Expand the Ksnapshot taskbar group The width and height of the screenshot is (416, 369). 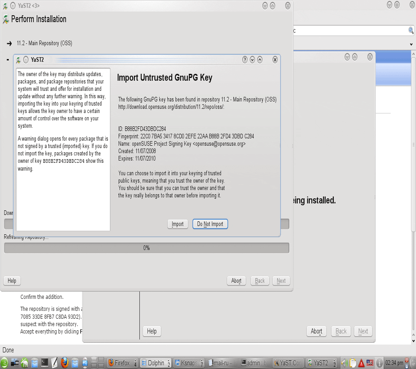click(x=189, y=363)
